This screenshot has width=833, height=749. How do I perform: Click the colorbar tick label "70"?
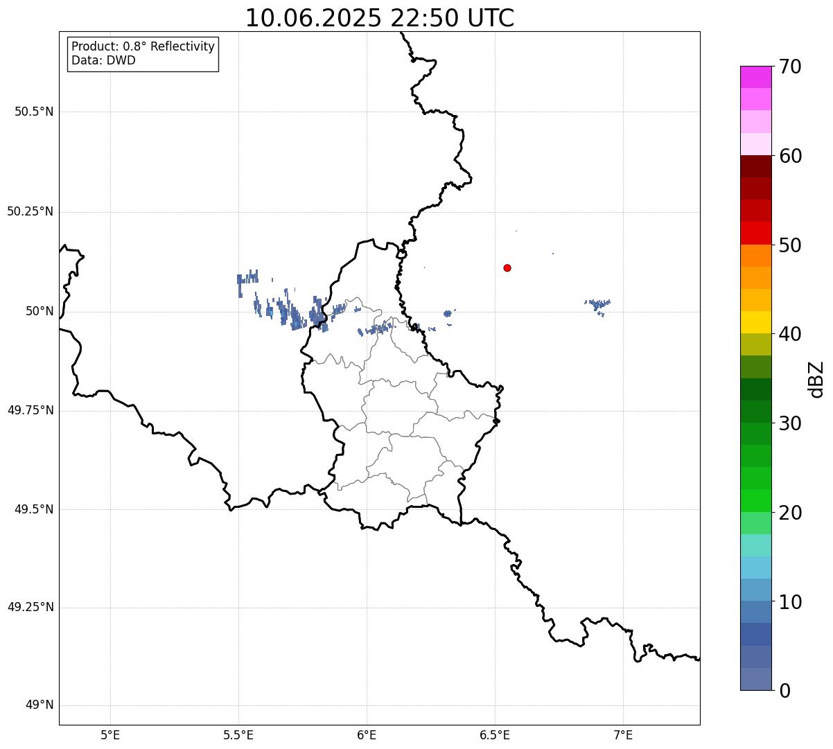click(x=791, y=67)
